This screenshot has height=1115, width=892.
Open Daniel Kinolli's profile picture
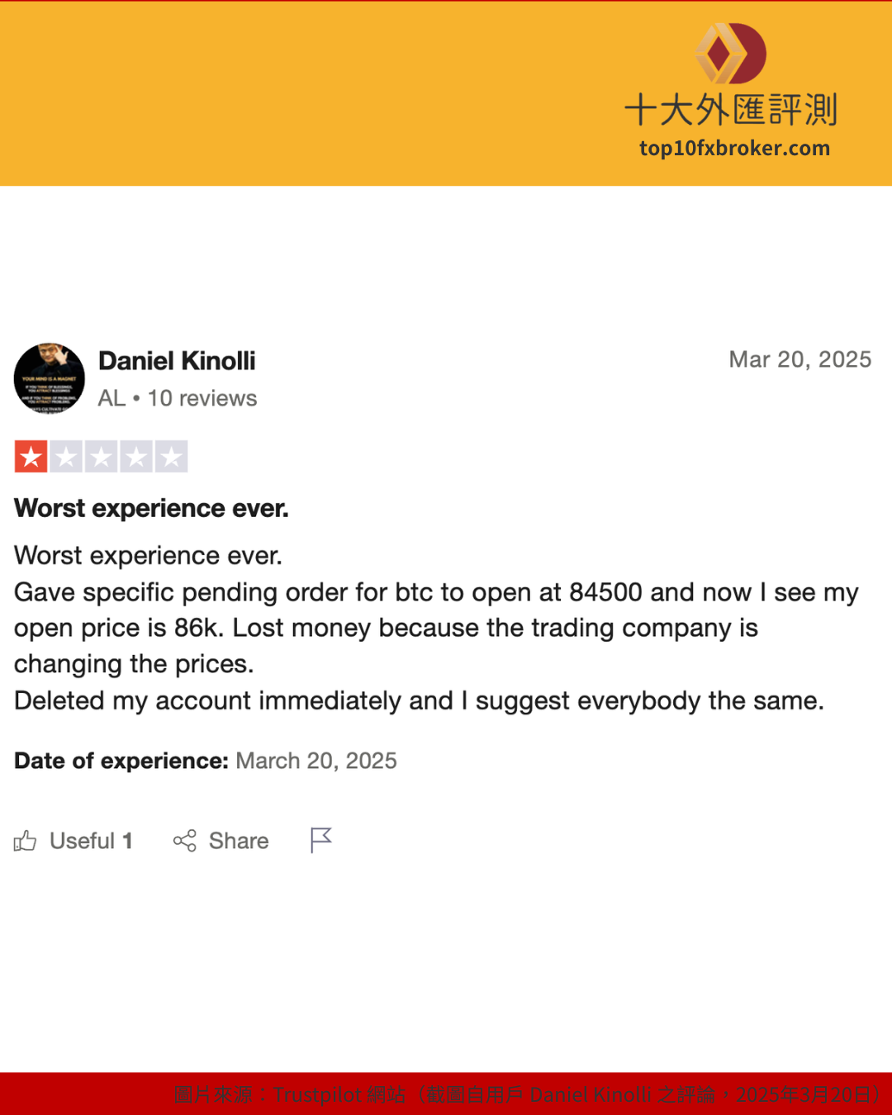tap(50, 378)
